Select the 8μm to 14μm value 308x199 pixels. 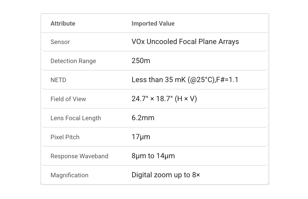pos(153,156)
